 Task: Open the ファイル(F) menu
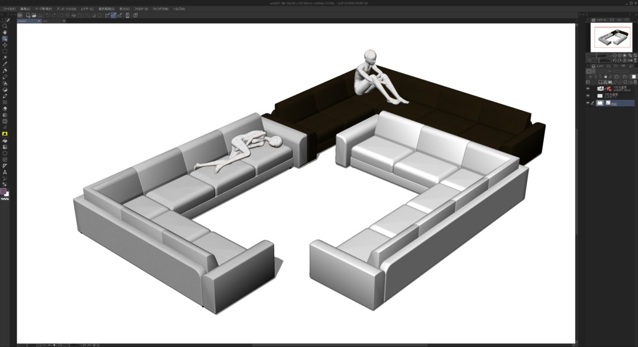click(9, 9)
